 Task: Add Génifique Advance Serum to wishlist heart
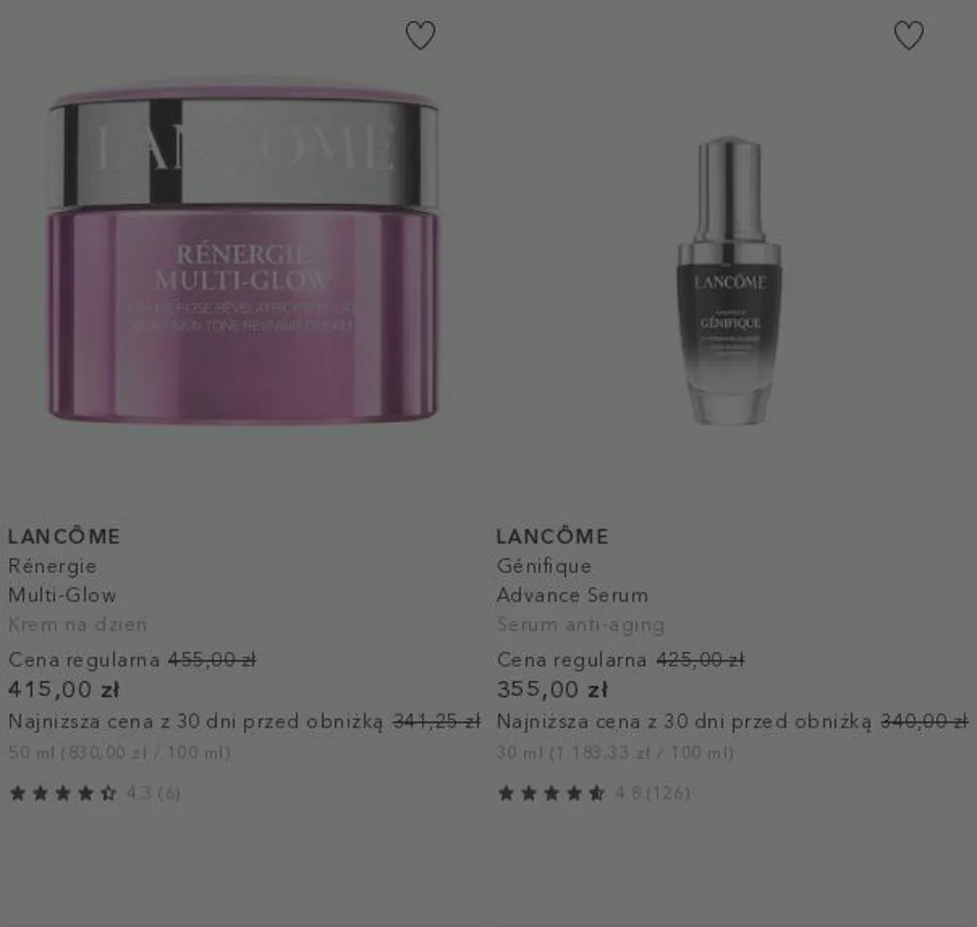[908, 35]
